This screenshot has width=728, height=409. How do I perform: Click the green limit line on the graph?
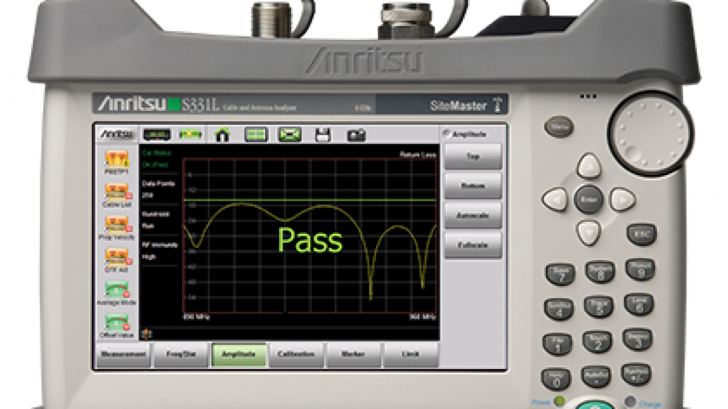click(310, 199)
